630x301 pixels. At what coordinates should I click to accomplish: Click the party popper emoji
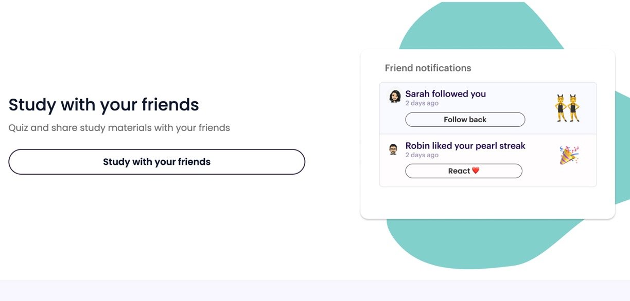(569, 155)
